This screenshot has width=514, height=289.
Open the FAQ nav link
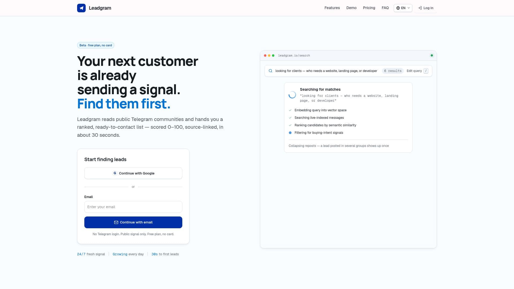385,8
